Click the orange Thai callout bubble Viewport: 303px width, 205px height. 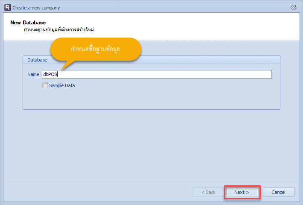[96, 49]
